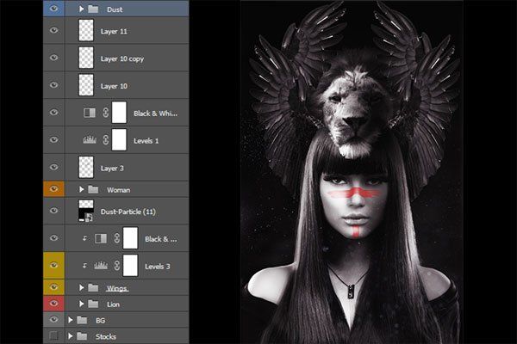The width and height of the screenshot is (517, 344).
Task: Hide the Lion group
Action: point(53,304)
